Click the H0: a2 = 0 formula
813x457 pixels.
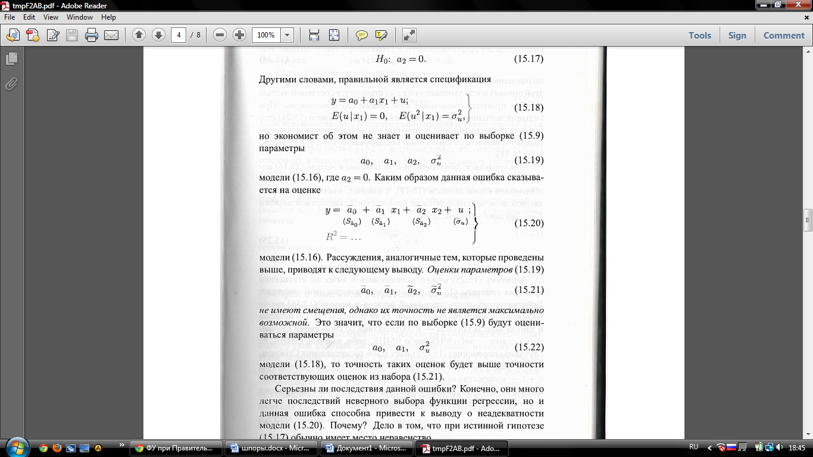(x=400, y=60)
